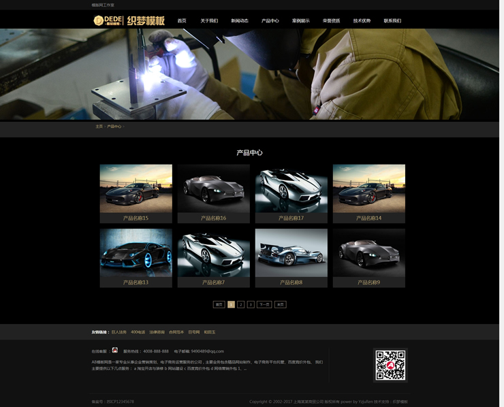View the 产品名称17 silver car thumbnail

(291, 189)
